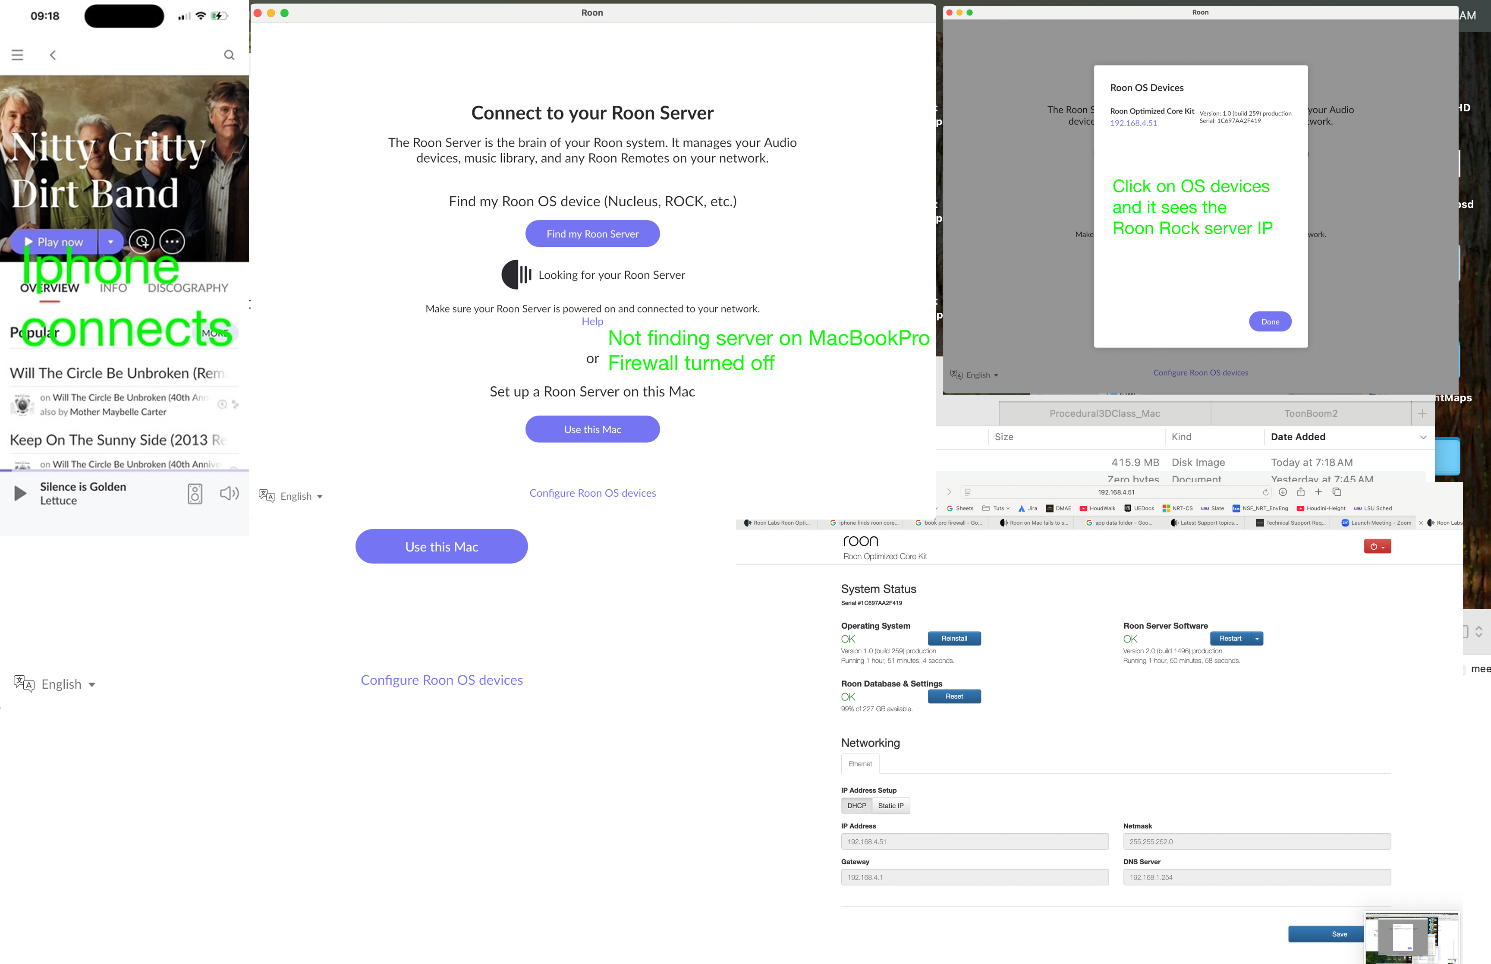Open the English language dropdown behind the Roon OS Devices dialog
The image size is (1491, 964).
(974, 375)
